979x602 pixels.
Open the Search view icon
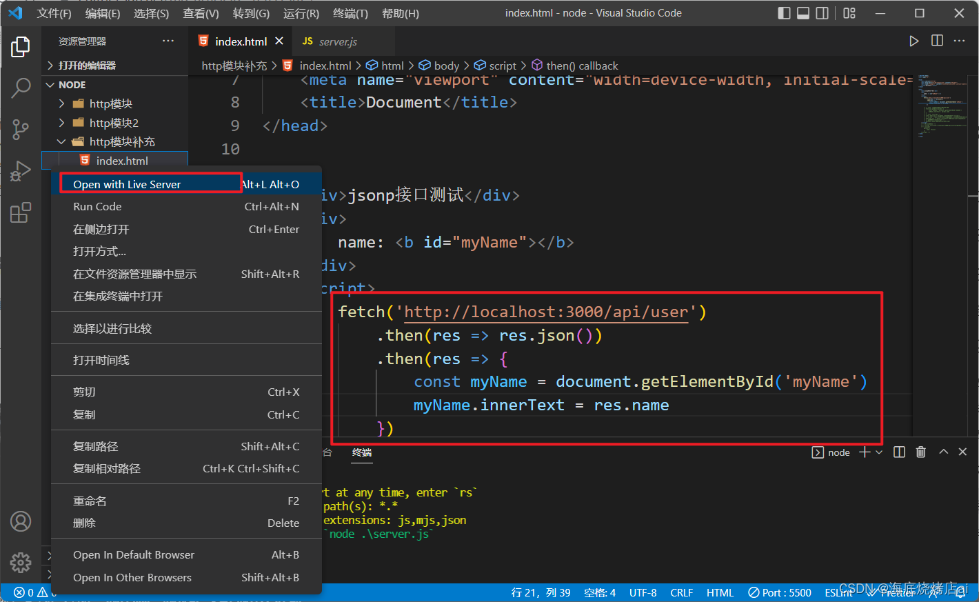click(21, 88)
